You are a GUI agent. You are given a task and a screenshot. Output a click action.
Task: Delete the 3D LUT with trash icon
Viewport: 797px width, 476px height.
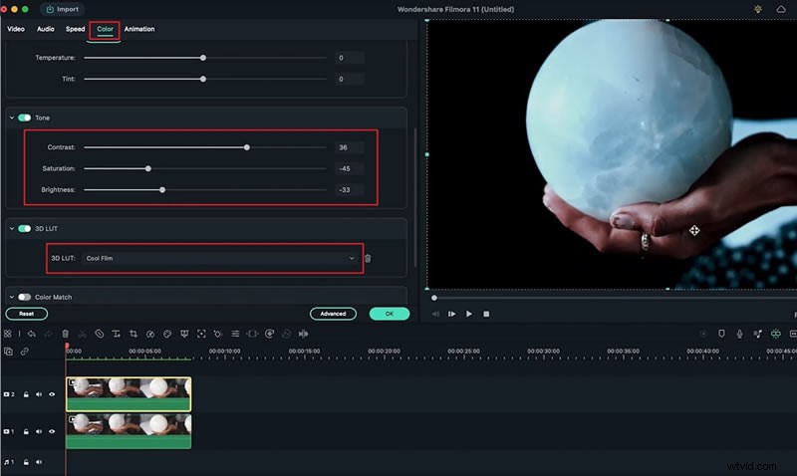[x=368, y=259]
